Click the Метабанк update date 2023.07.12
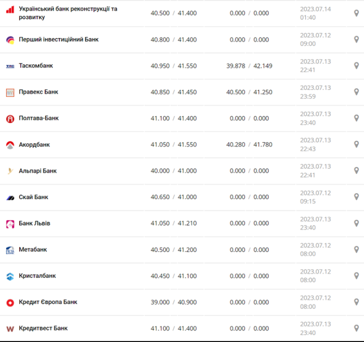Image resolution: width=364 pixels, height=342 pixels. (315, 245)
